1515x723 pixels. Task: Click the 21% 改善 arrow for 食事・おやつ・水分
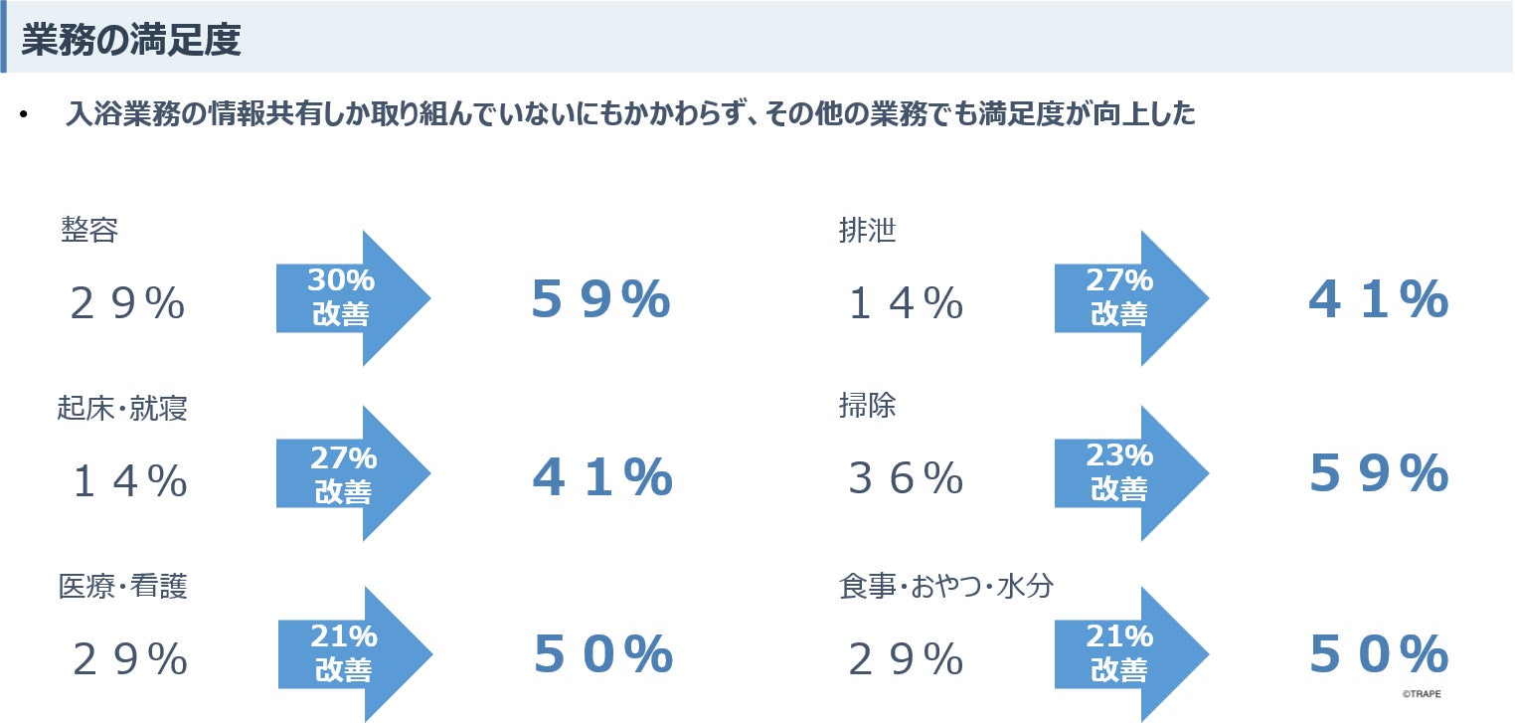[1130, 653]
